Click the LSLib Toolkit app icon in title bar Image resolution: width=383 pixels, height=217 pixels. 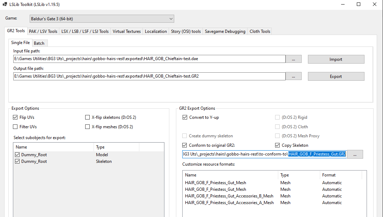pyautogui.click(x=5, y=4)
